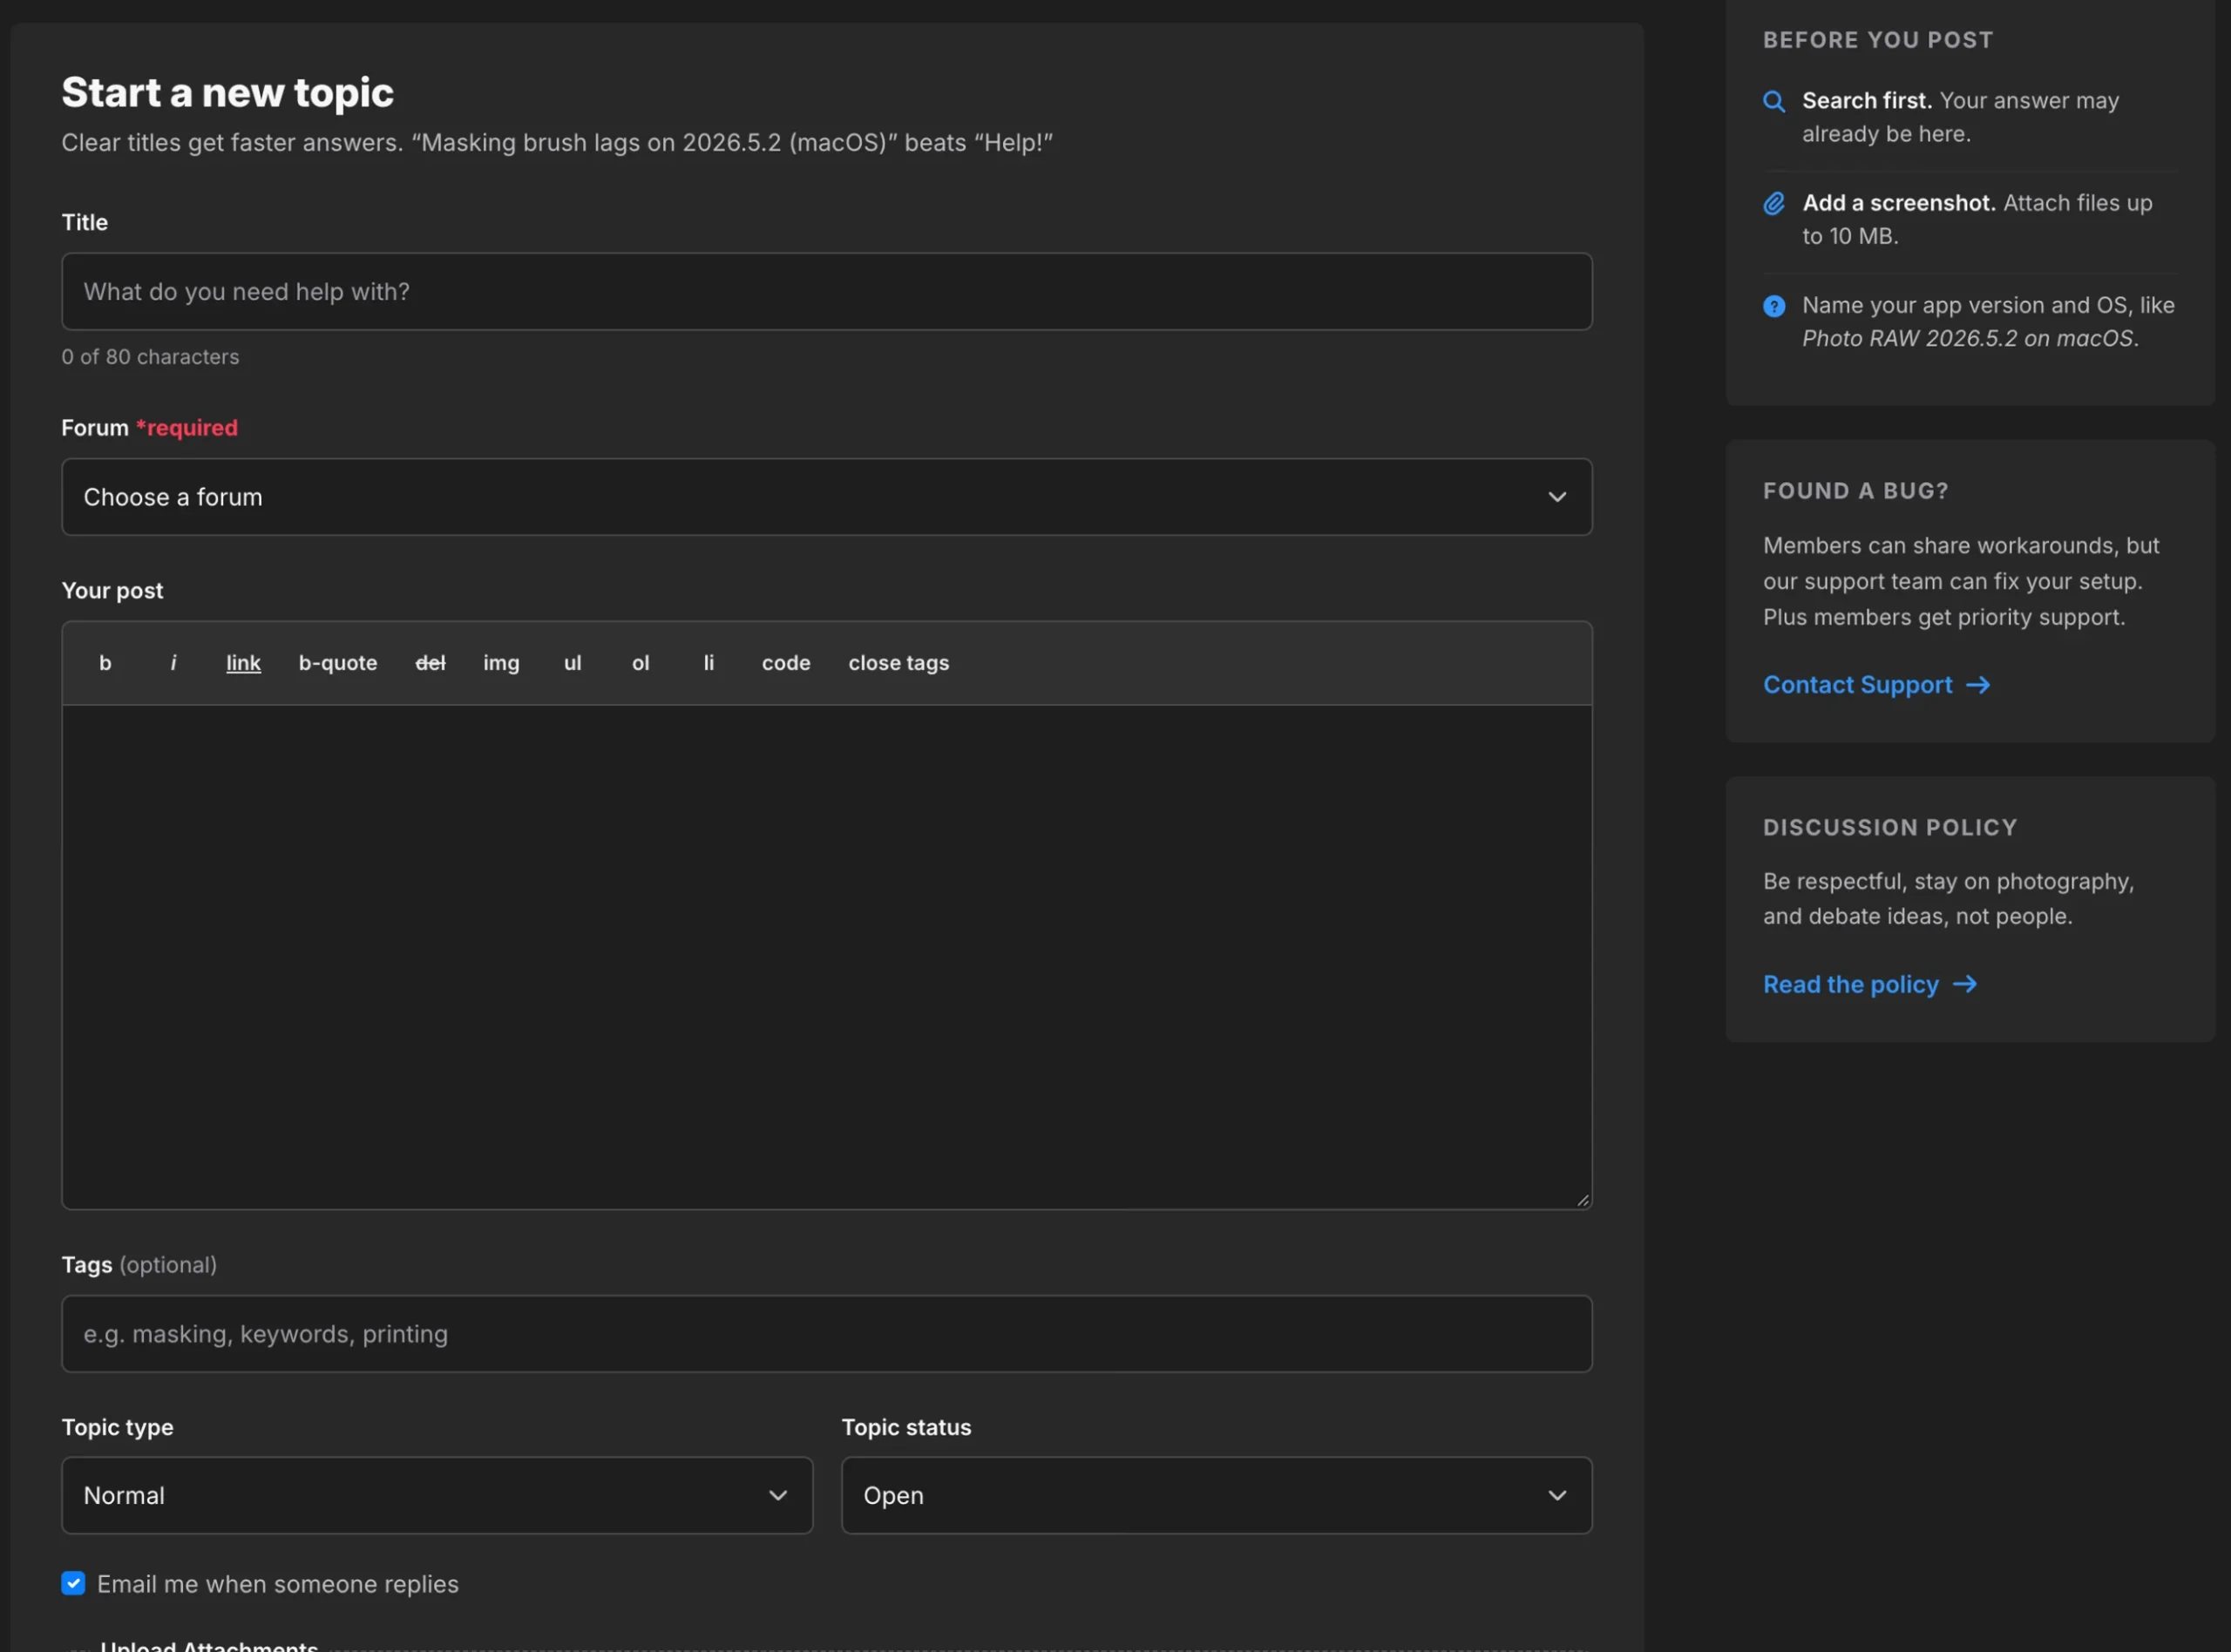Click the 'Forum *required' label
The image size is (2231, 1652).
pos(149,428)
